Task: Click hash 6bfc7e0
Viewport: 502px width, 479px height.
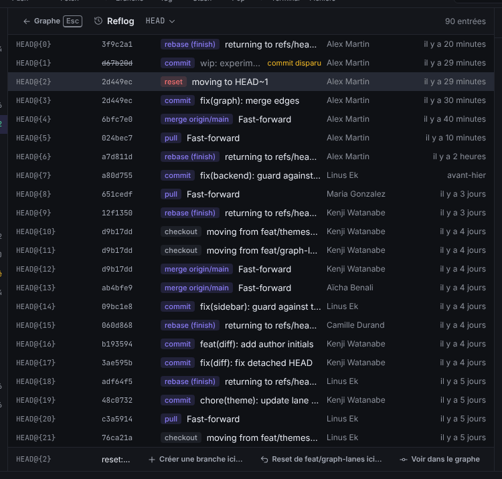Action: coord(117,119)
